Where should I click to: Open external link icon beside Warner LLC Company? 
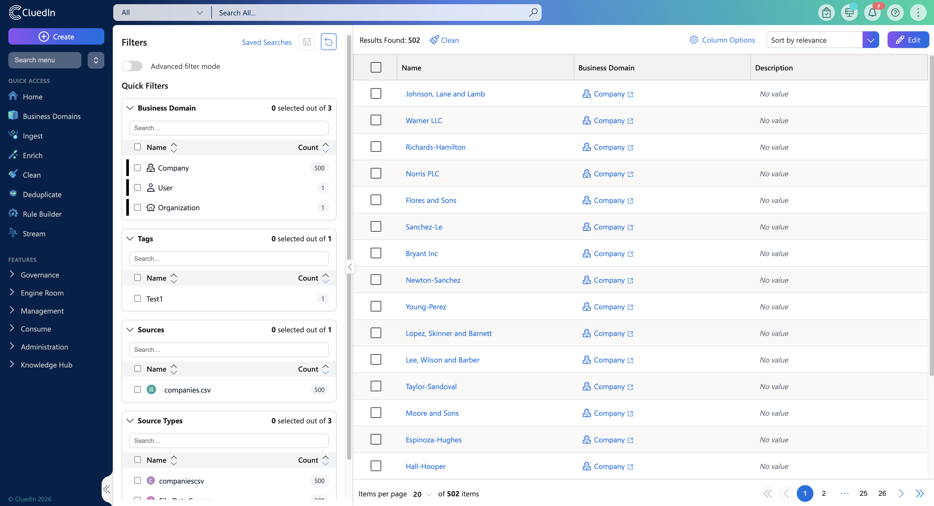(630, 121)
